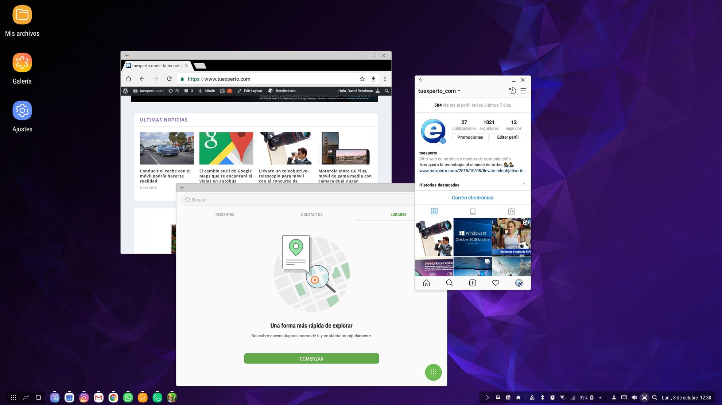The height and width of the screenshot is (405, 722).
Task: Toggle Bluetooth icon in system tray
Action: point(542,398)
